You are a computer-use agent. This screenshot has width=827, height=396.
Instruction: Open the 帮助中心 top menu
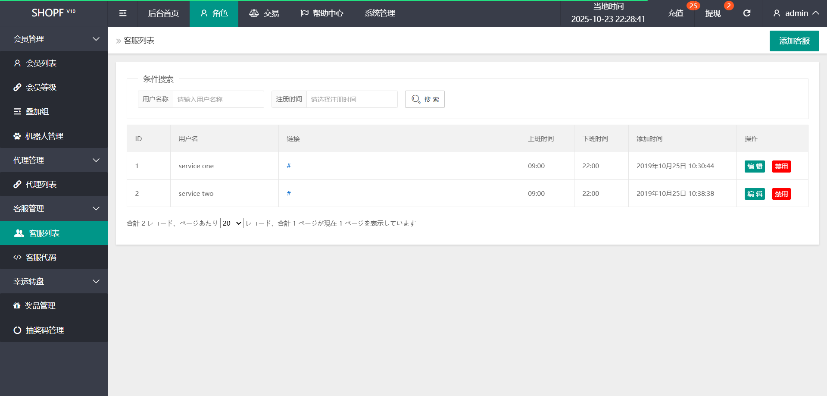point(322,13)
